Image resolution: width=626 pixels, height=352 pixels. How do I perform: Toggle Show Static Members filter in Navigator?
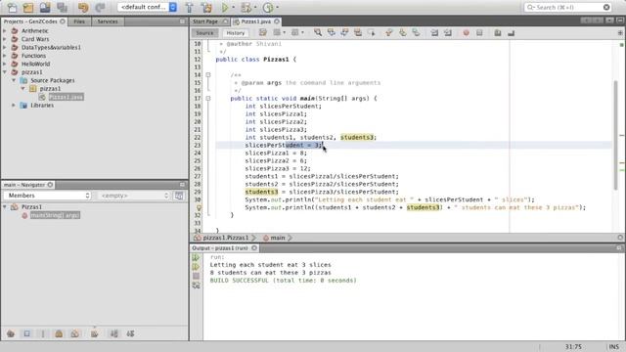tap(43, 333)
